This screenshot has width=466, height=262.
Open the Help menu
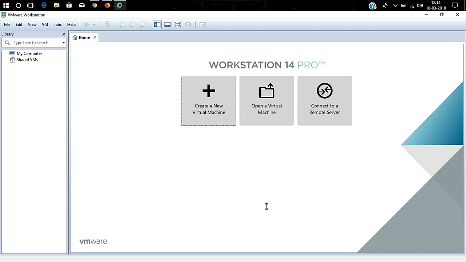click(71, 25)
